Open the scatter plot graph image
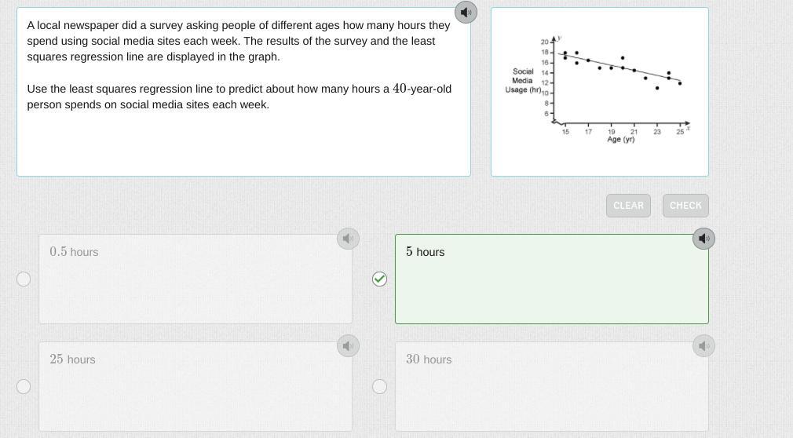The width and height of the screenshot is (793, 438). click(x=600, y=91)
